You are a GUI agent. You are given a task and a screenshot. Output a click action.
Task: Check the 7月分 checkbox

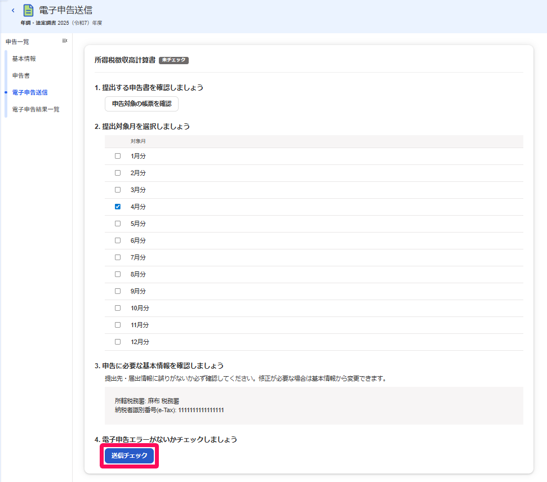point(118,257)
